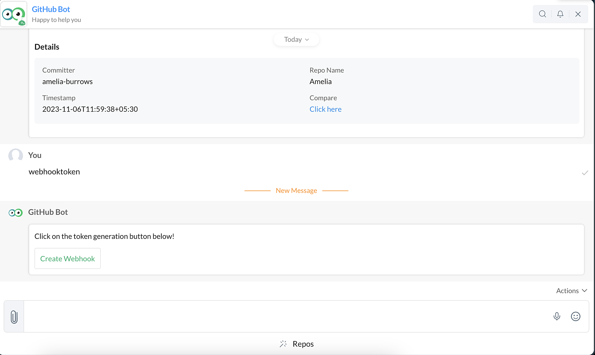Viewport: 595px width, 355px height.
Task: Click the GitHub Bot avatar icon
Action: (x=14, y=14)
